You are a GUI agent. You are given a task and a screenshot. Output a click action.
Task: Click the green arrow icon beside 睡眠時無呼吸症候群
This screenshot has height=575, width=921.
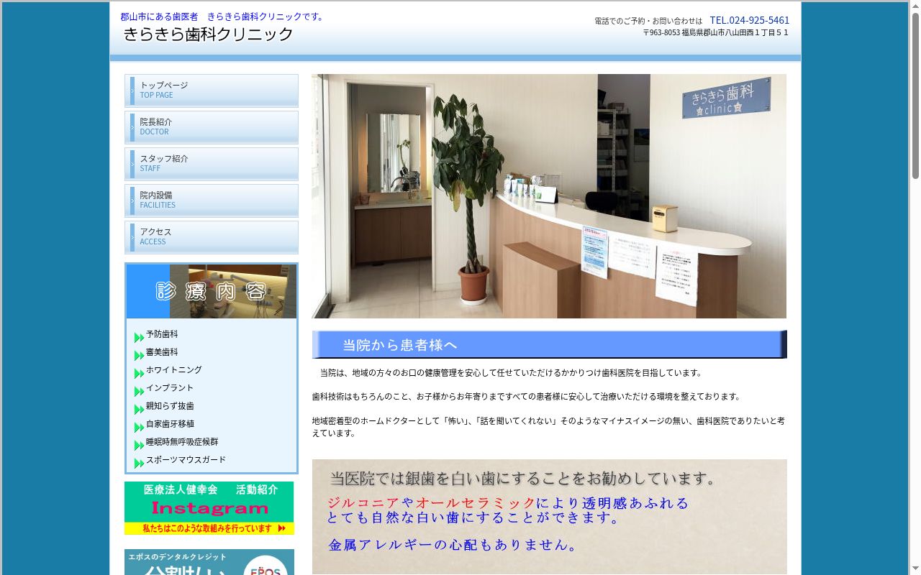click(139, 446)
